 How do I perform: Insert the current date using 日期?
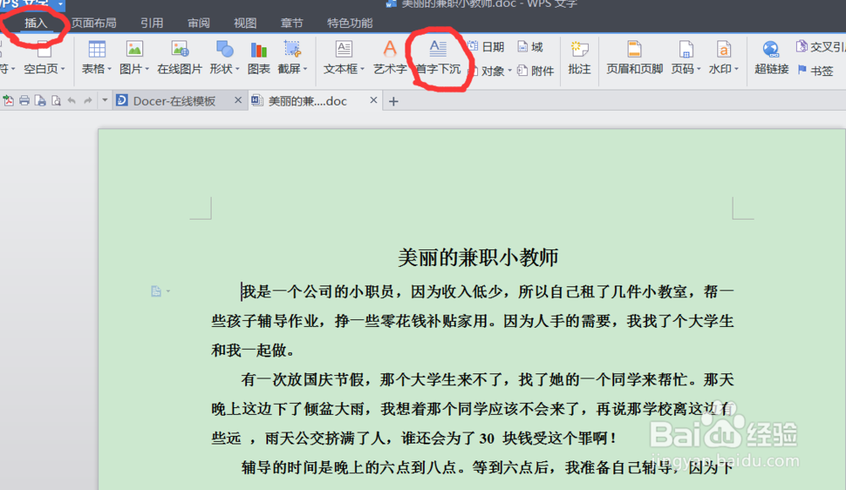click(x=493, y=46)
